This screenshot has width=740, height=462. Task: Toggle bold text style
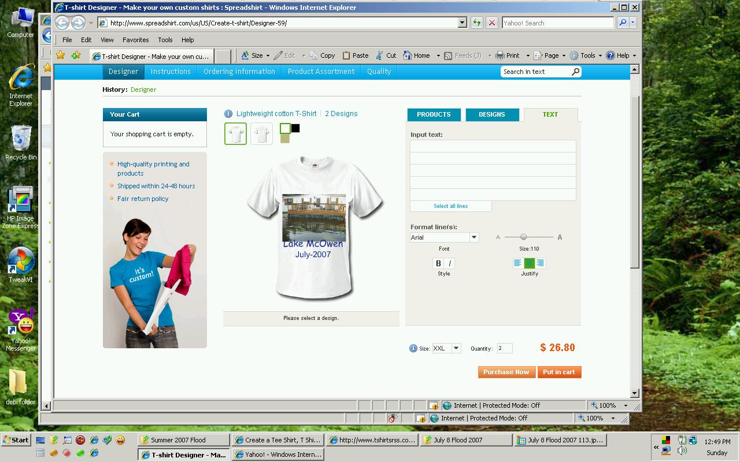[x=438, y=263]
